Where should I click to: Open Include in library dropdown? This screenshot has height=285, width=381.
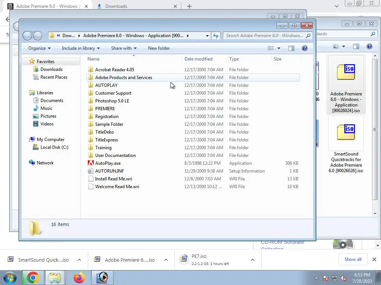point(81,48)
